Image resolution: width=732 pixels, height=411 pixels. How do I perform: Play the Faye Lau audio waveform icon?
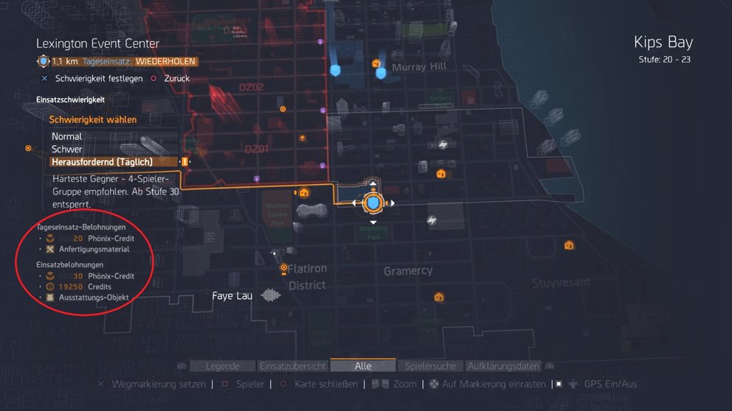pyautogui.click(x=271, y=295)
